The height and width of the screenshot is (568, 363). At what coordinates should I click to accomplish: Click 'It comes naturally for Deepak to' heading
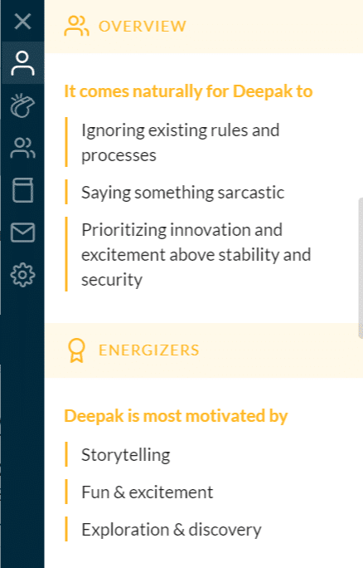pos(188,91)
